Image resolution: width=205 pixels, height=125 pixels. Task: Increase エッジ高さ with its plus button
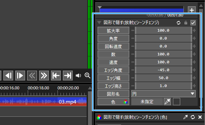tap(194, 86)
